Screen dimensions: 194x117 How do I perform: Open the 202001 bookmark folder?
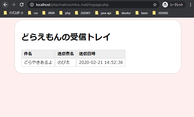[x=83, y=13]
